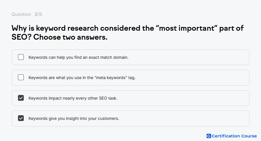Click the keyword research question heading

click(x=128, y=33)
